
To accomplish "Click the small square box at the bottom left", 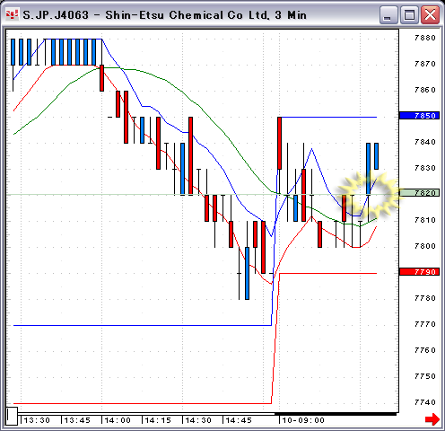I will pyautogui.click(x=12, y=416).
